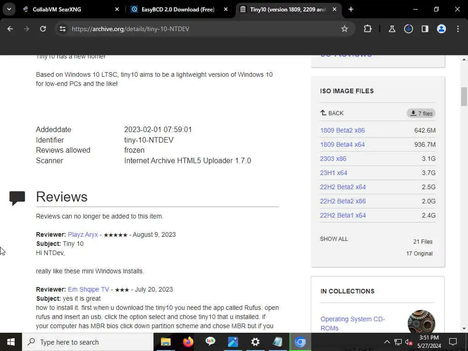Click the muted volume tray icon

coord(409,342)
